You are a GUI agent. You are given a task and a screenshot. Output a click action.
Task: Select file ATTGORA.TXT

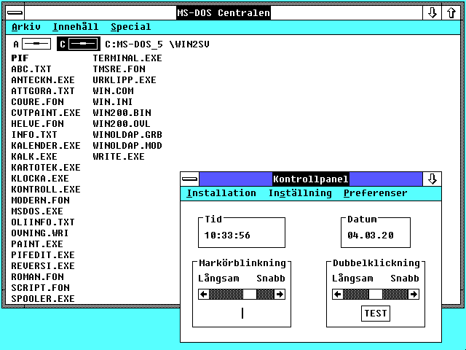[43, 90]
